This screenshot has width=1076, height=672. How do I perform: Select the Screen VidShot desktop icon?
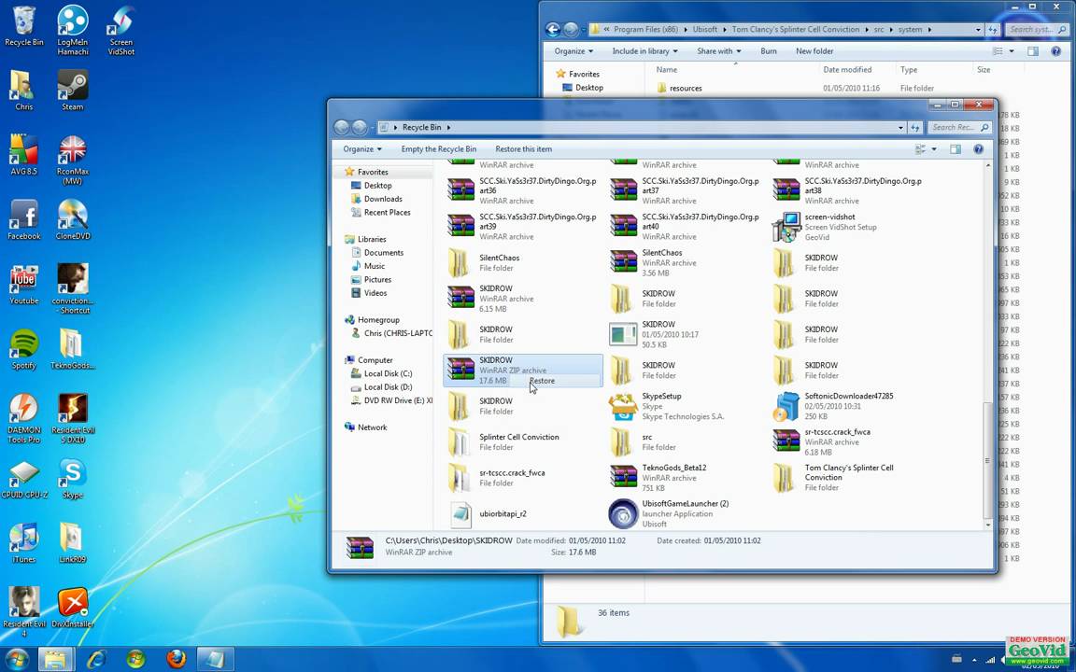pos(120,30)
